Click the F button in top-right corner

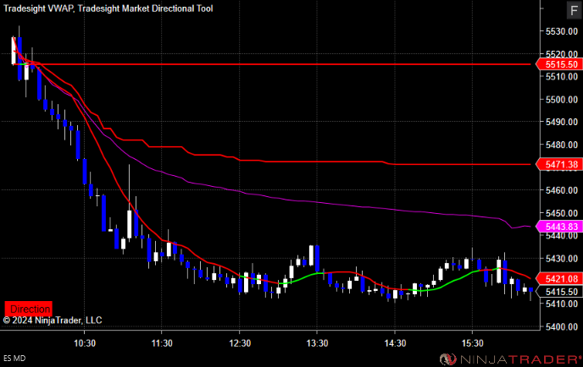tap(574, 10)
